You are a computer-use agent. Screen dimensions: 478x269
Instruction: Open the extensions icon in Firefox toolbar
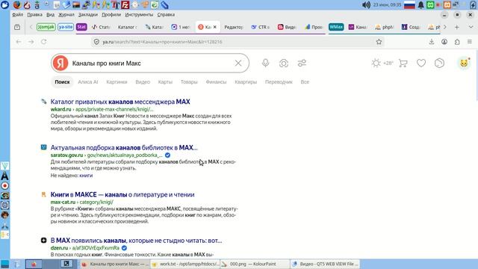pos(457,42)
